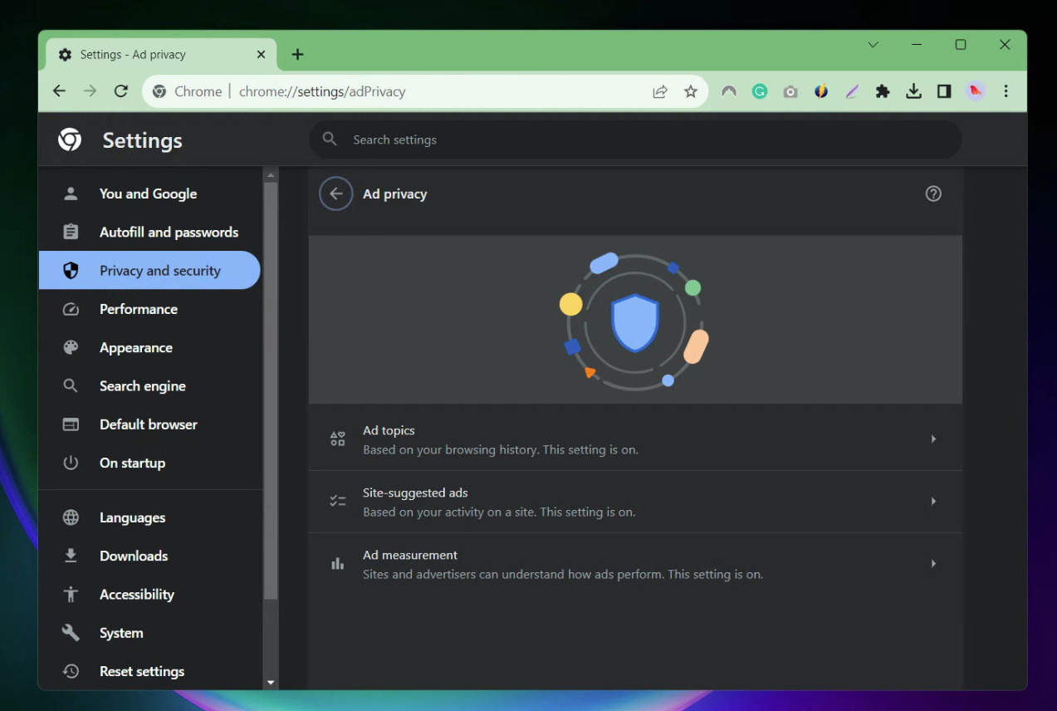Image resolution: width=1057 pixels, height=711 pixels.
Task: Click the sidebar scrollbar down arrow
Action: click(271, 683)
